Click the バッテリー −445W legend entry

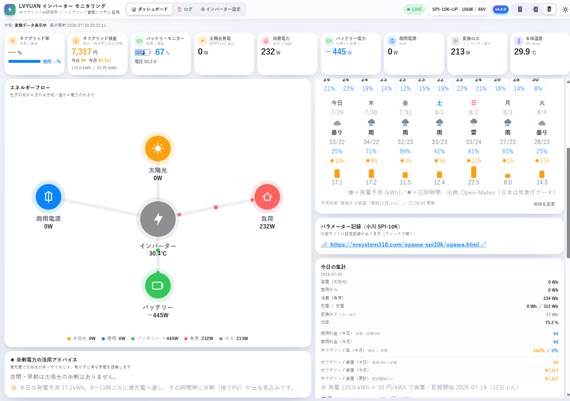coord(155,339)
